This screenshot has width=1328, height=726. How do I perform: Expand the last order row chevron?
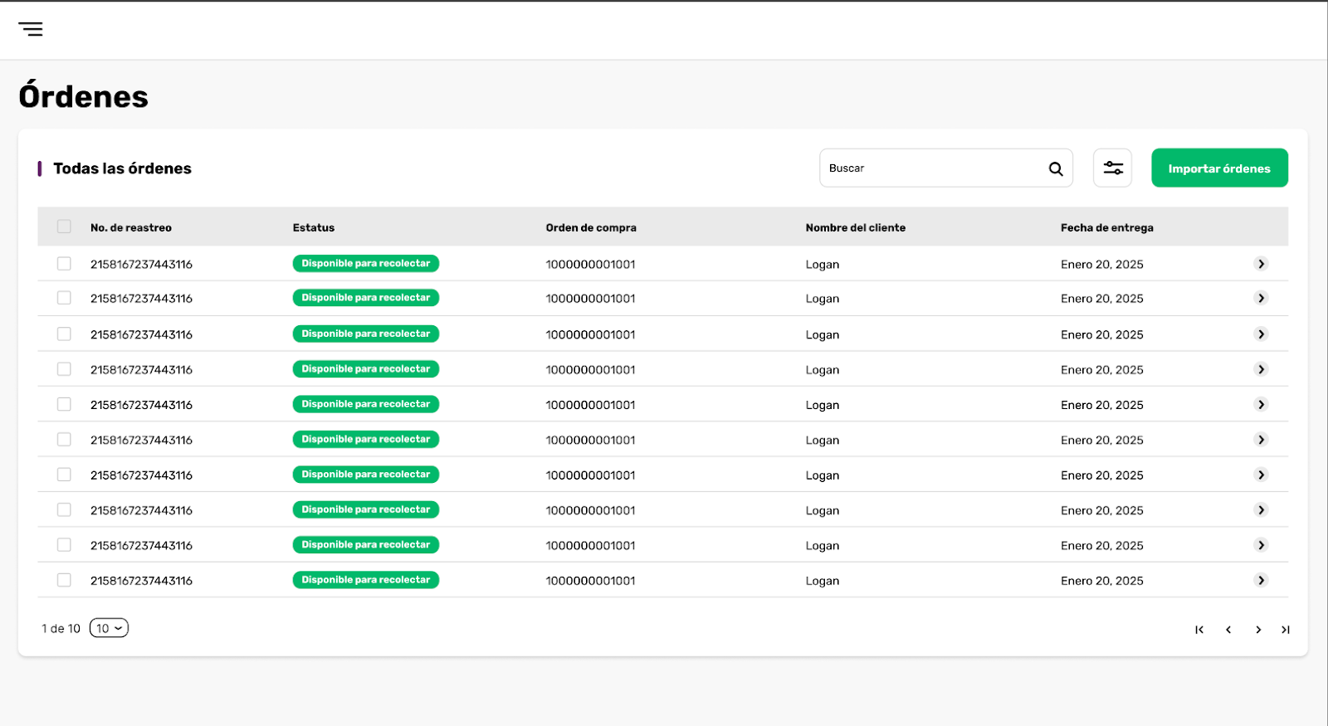point(1261,580)
